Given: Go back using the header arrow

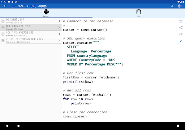Looking at the screenshot, I should 5,6.
